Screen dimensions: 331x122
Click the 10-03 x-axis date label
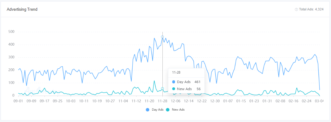point(71,101)
